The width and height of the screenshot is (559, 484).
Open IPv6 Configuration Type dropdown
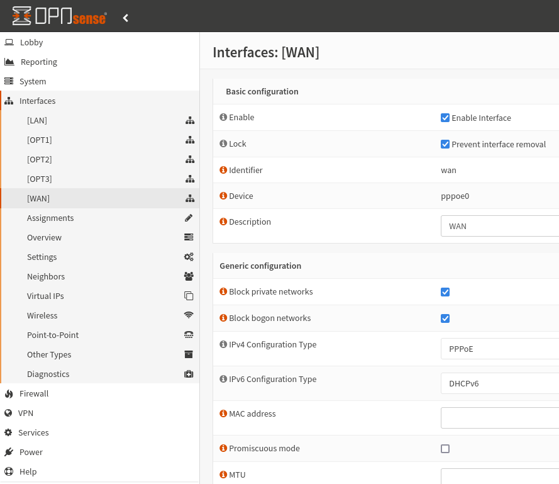(x=500, y=383)
